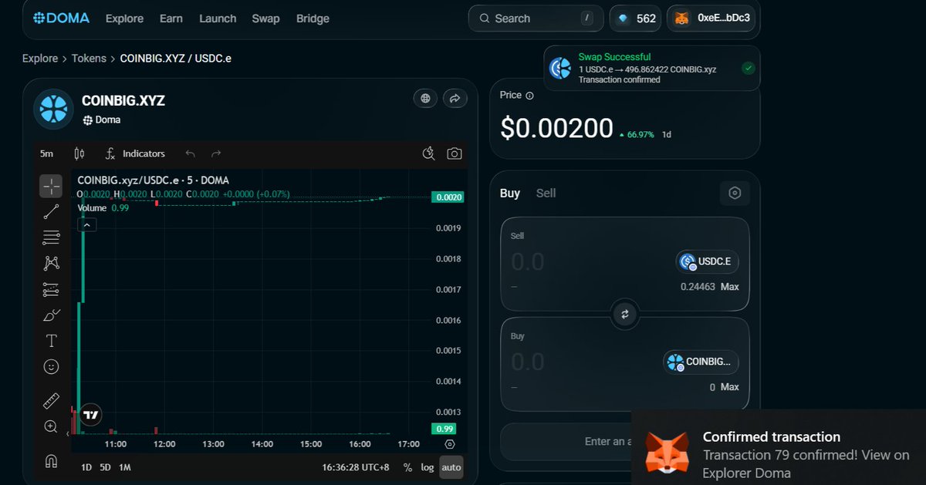
Task: Select the text annotation tool
Action: click(51, 341)
